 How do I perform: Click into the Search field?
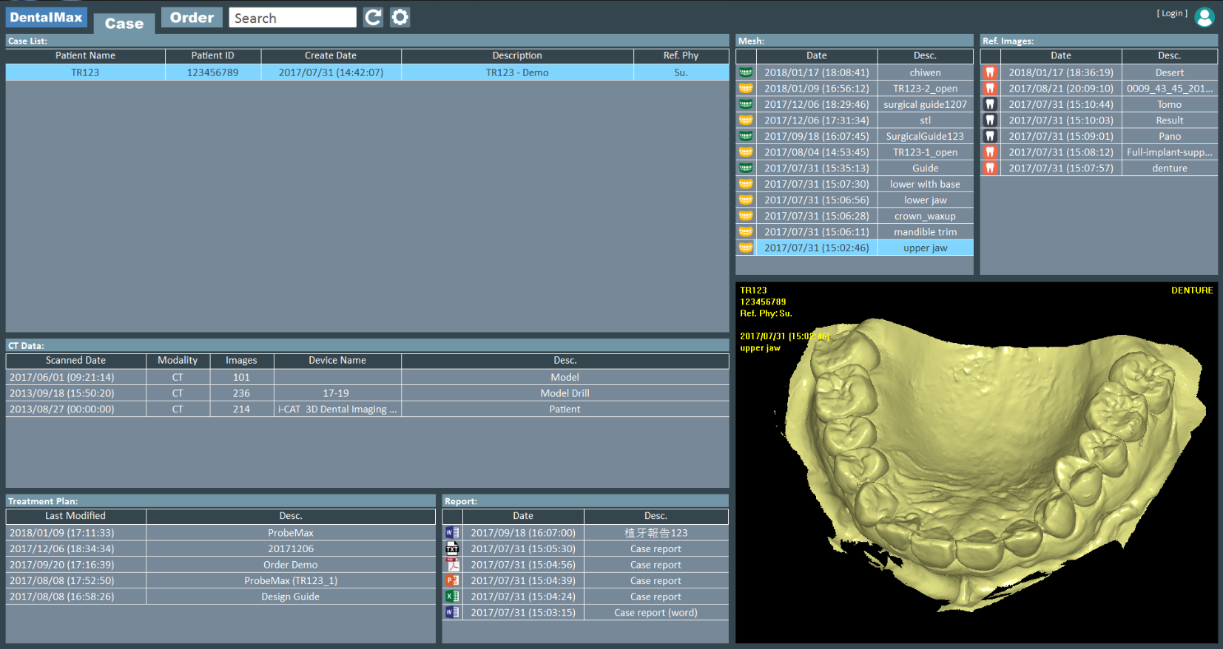tap(292, 18)
